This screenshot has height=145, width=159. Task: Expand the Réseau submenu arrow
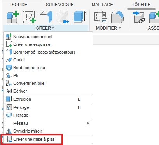click(88, 123)
